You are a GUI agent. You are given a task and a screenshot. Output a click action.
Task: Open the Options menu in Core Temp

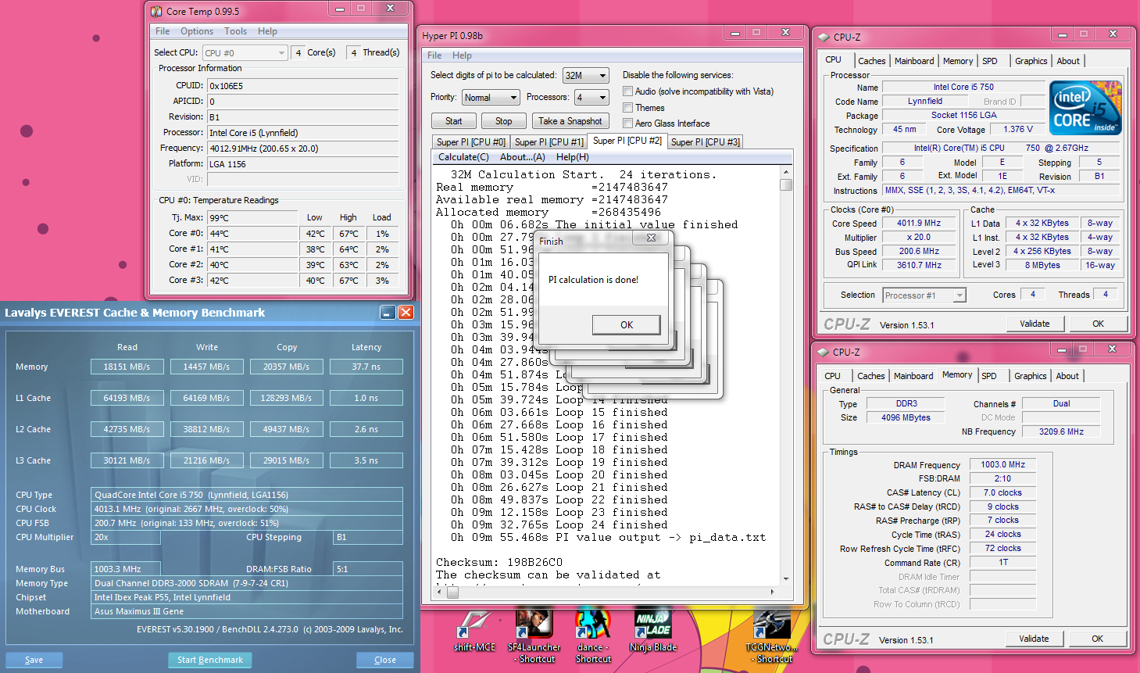pyautogui.click(x=197, y=31)
